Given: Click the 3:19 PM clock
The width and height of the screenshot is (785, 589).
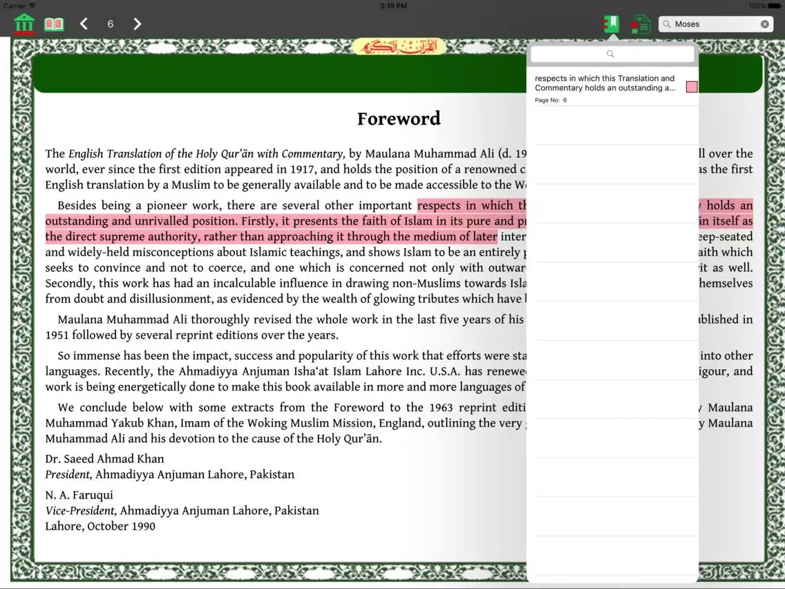Looking at the screenshot, I should [x=393, y=6].
